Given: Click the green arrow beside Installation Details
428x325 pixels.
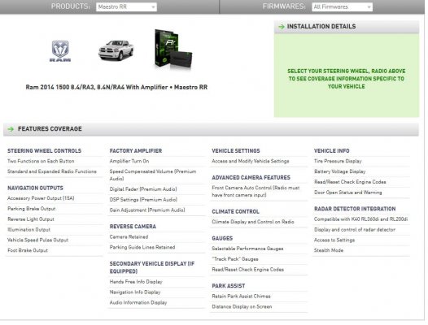Looking at the screenshot, I should point(282,27).
